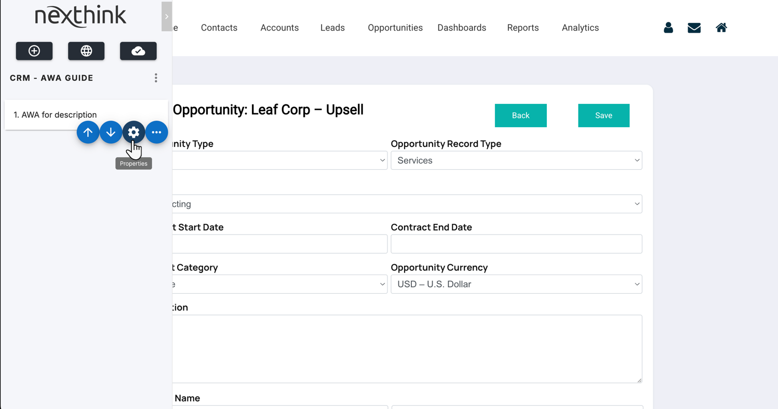The width and height of the screenshot is (778, 409).
Task: Click the cloud checkmark publish icon
Action: coord(138,51)
